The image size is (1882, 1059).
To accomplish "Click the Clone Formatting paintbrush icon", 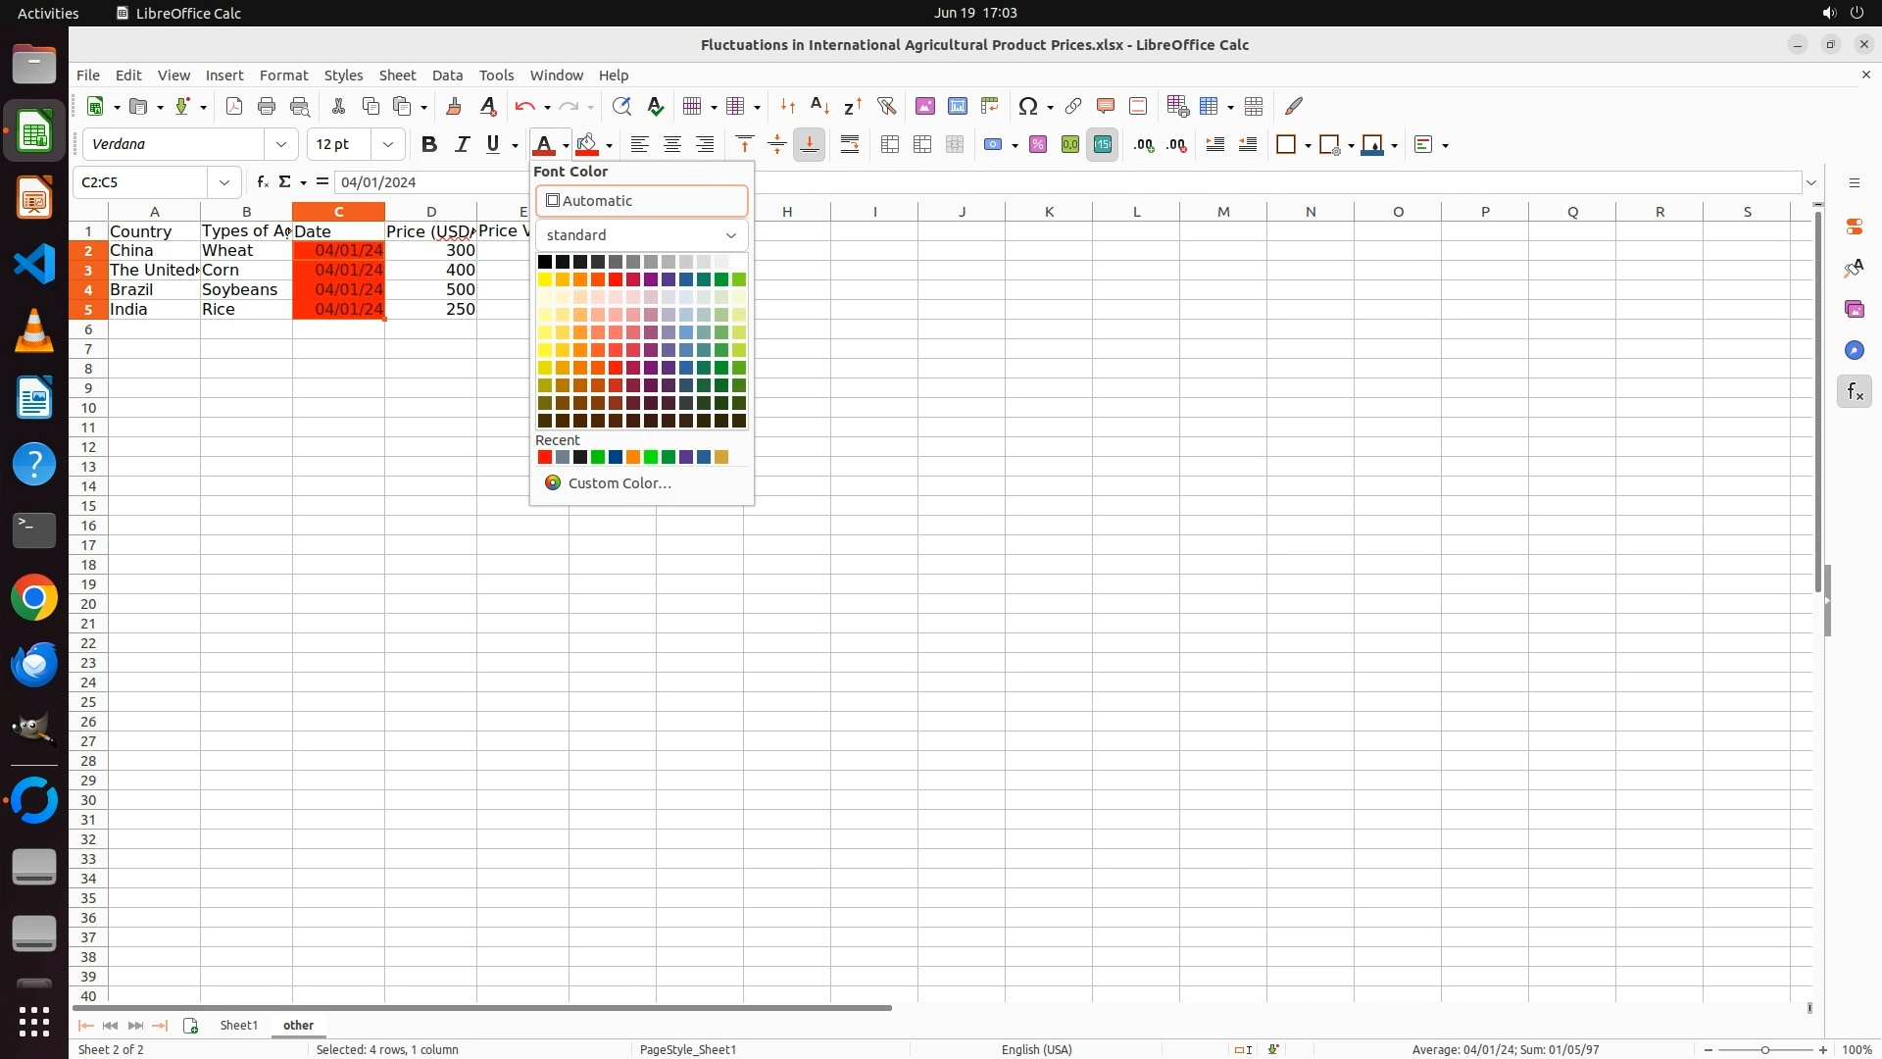I will pyautogui.click(x=454, y=106).
